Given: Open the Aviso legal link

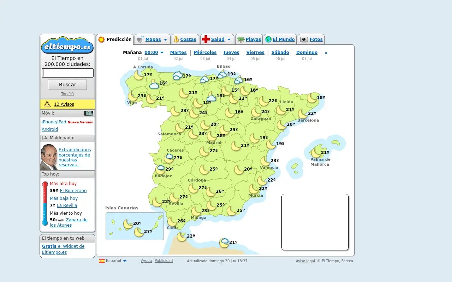Looking at the screenshot, I should pos(305,261).
